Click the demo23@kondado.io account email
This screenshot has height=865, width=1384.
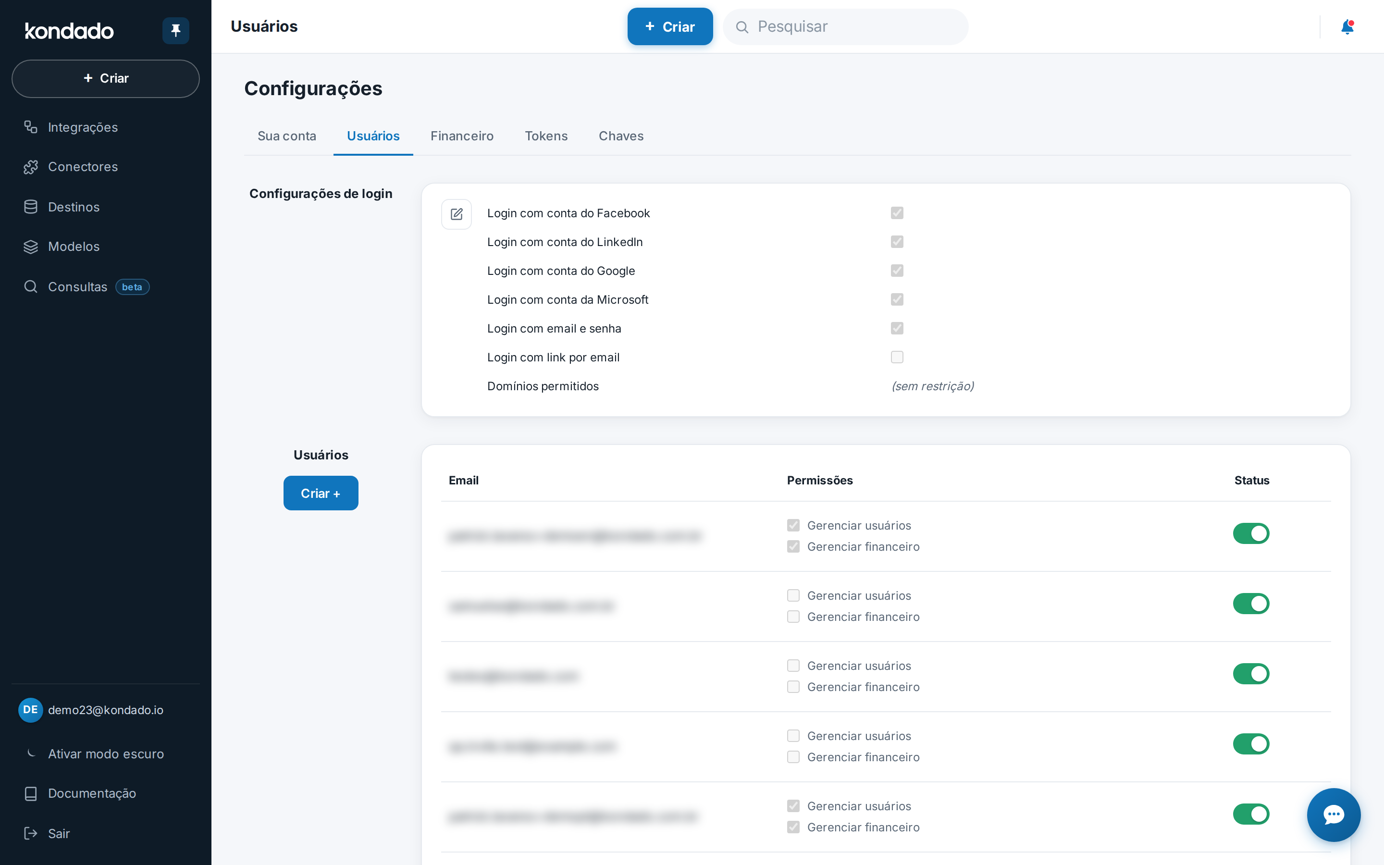point(106,710)
